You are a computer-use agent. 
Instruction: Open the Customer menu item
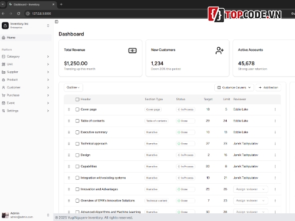click(26, 87)
